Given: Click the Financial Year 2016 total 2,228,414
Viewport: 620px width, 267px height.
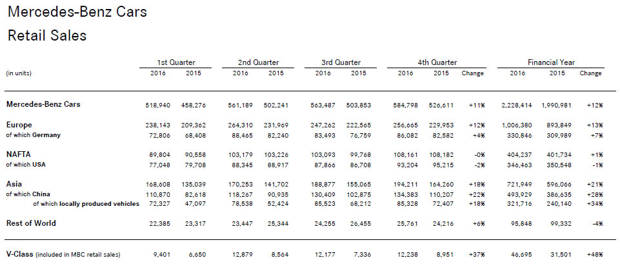Looking at the screenshot, I should (517, 106).
